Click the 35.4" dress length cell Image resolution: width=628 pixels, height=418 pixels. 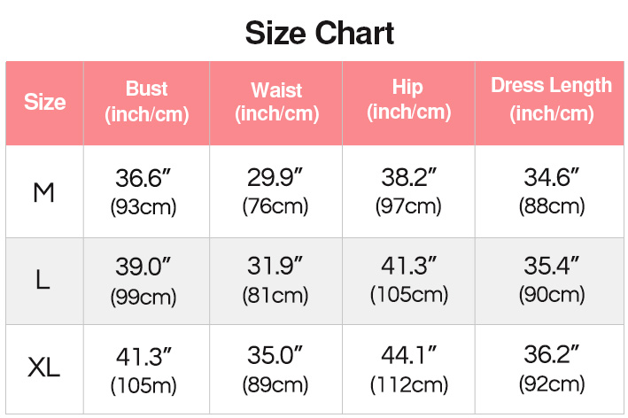pyautogui.click(x=552, y=280)
